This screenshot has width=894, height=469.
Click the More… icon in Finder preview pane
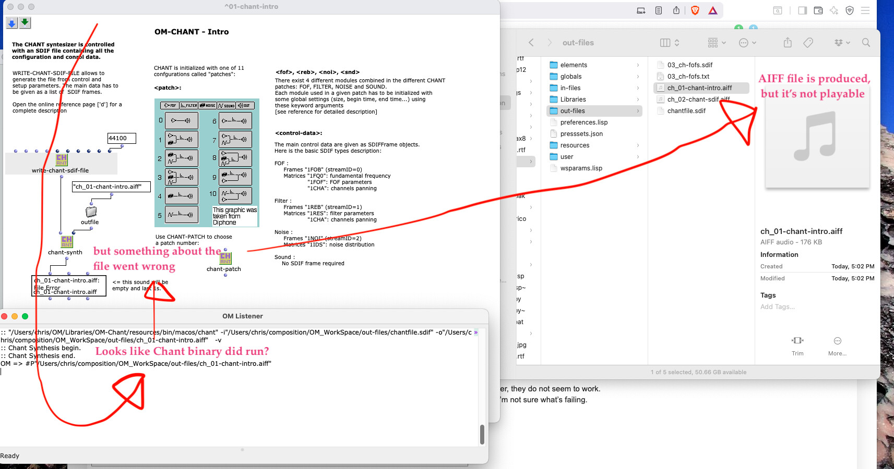click(838, 341)
